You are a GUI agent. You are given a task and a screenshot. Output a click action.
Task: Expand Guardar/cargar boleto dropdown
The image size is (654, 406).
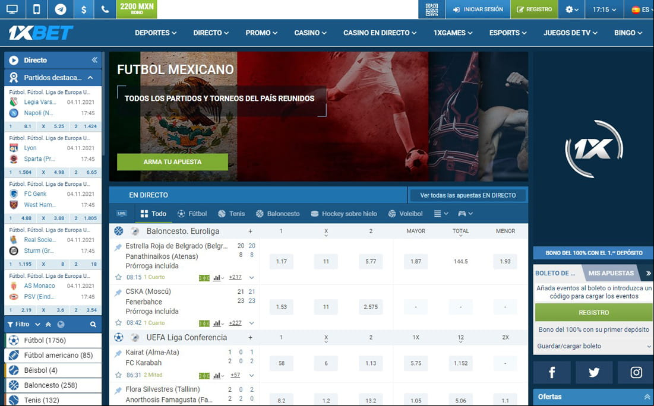point(593,346)
